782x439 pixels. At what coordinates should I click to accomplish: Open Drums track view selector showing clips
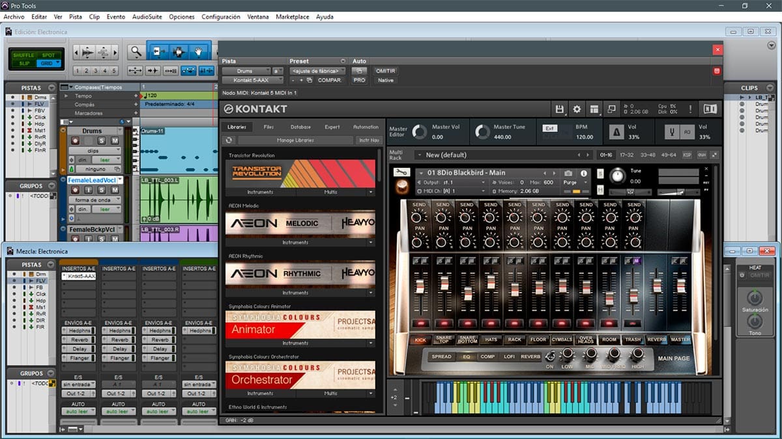[x=95, y=151]
